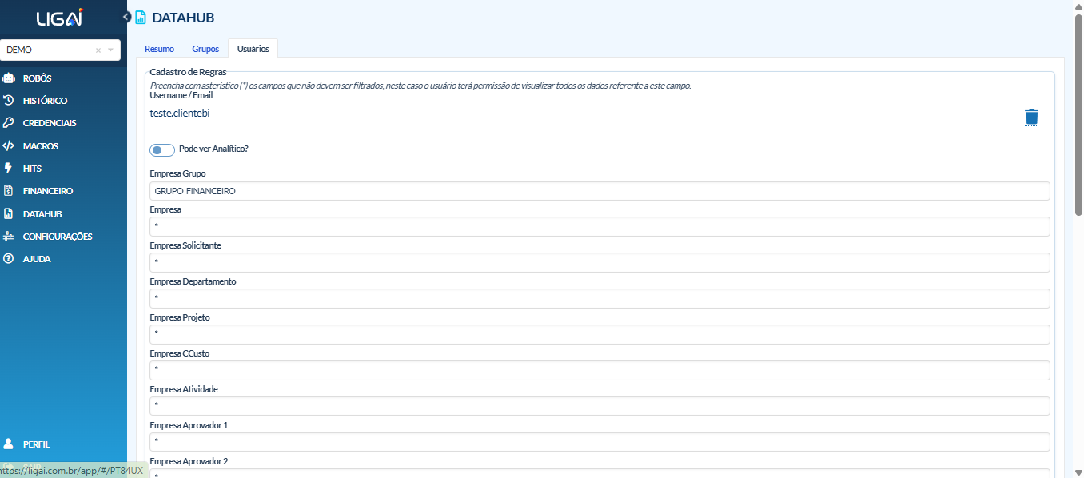Toggle the Pode ver Analítico switch
Screen dimensions: 1084x478
(162, 149)
